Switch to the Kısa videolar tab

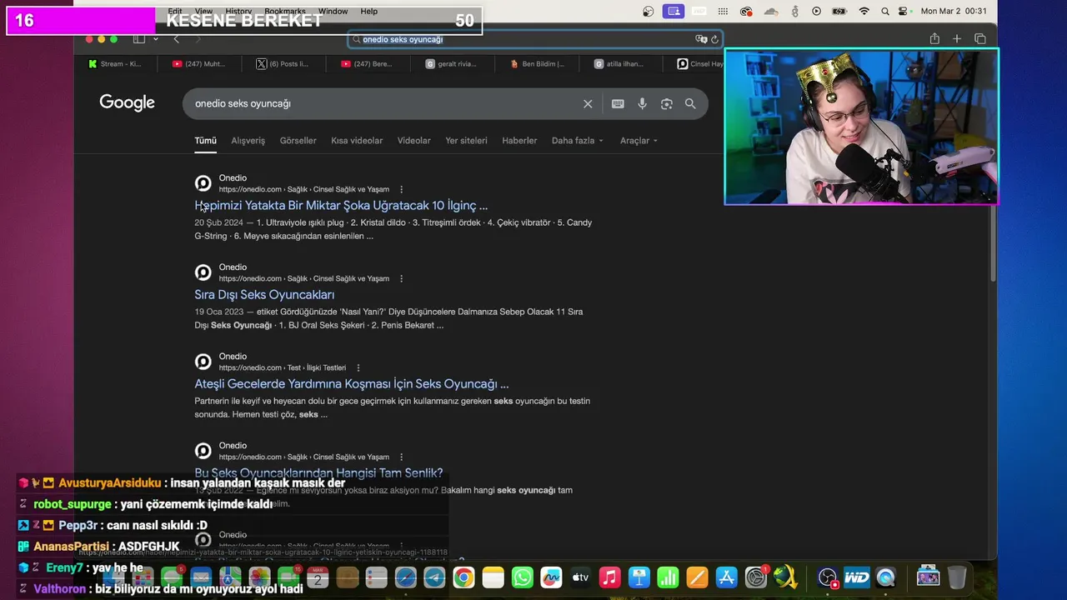(357, 141)
